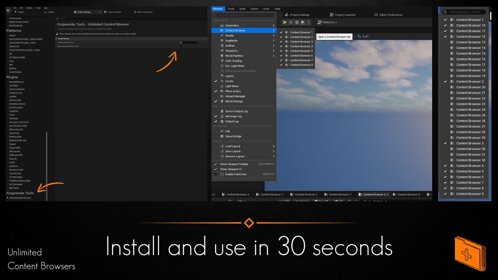Toggle the Output Log checkmark

[x=216, y=121]
